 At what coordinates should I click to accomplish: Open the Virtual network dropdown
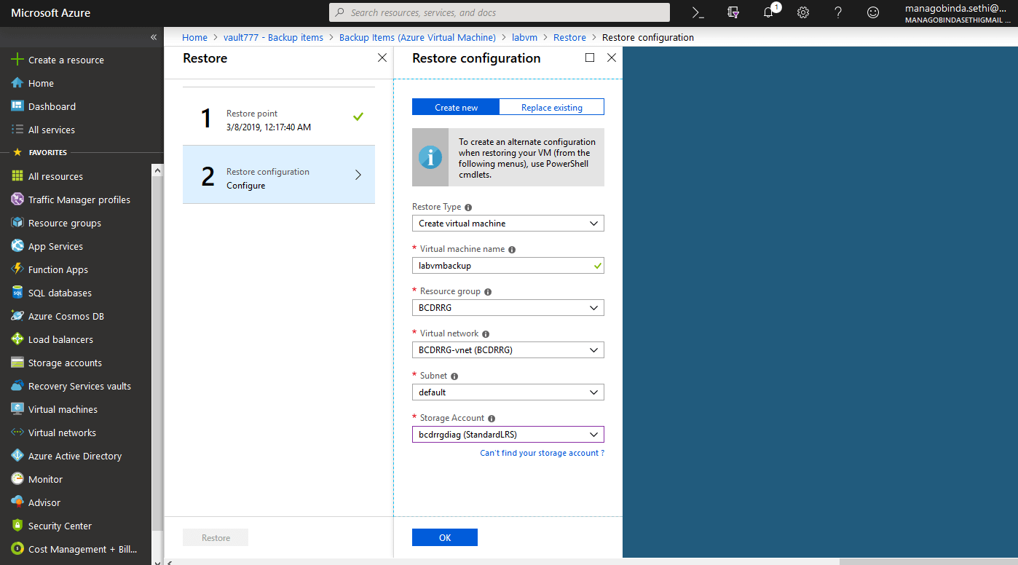pyautogui.click(x=508, y=350)
